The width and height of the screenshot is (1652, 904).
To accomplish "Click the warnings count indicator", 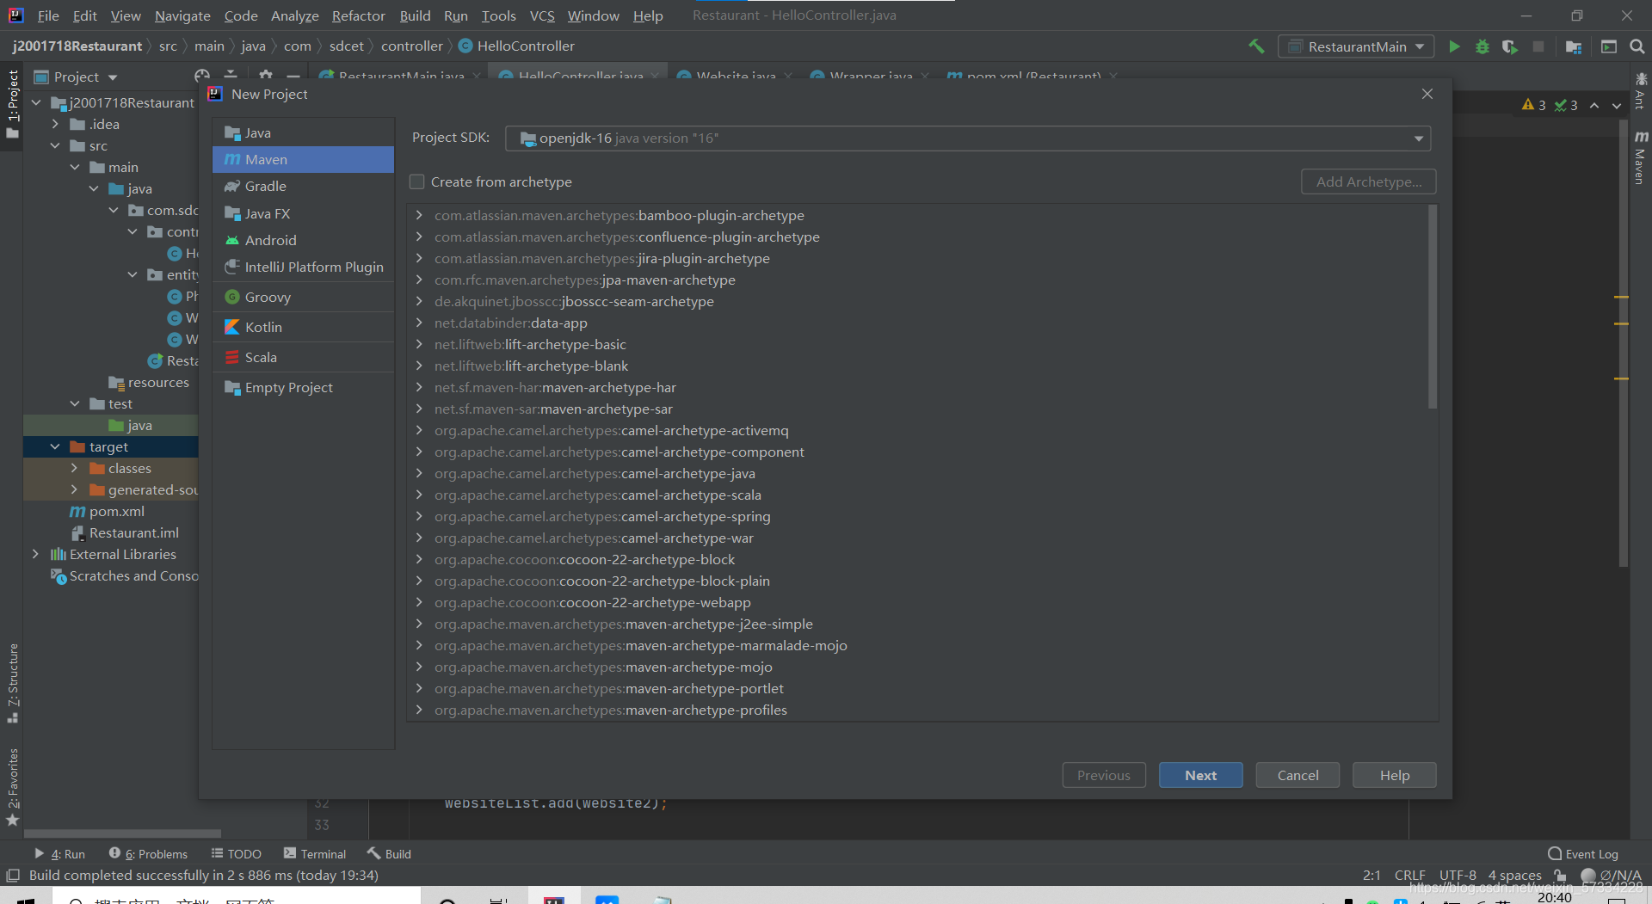I will (x=1534, y=105).
